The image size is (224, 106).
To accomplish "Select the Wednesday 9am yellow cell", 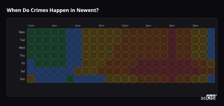I will pos(101,48).
